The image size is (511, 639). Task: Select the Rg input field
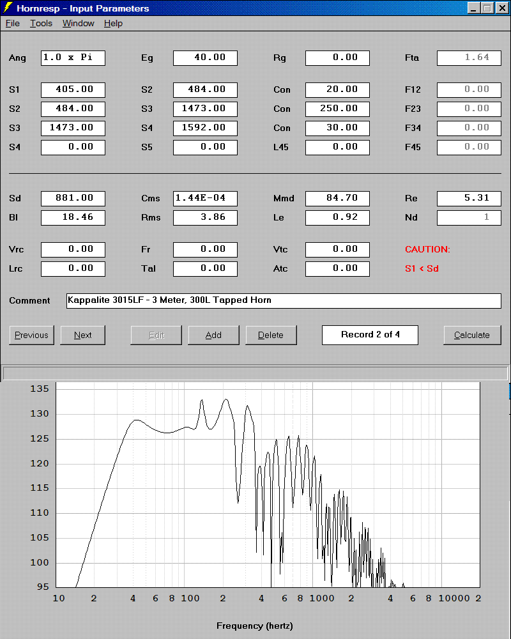click(x=337, y=58)
